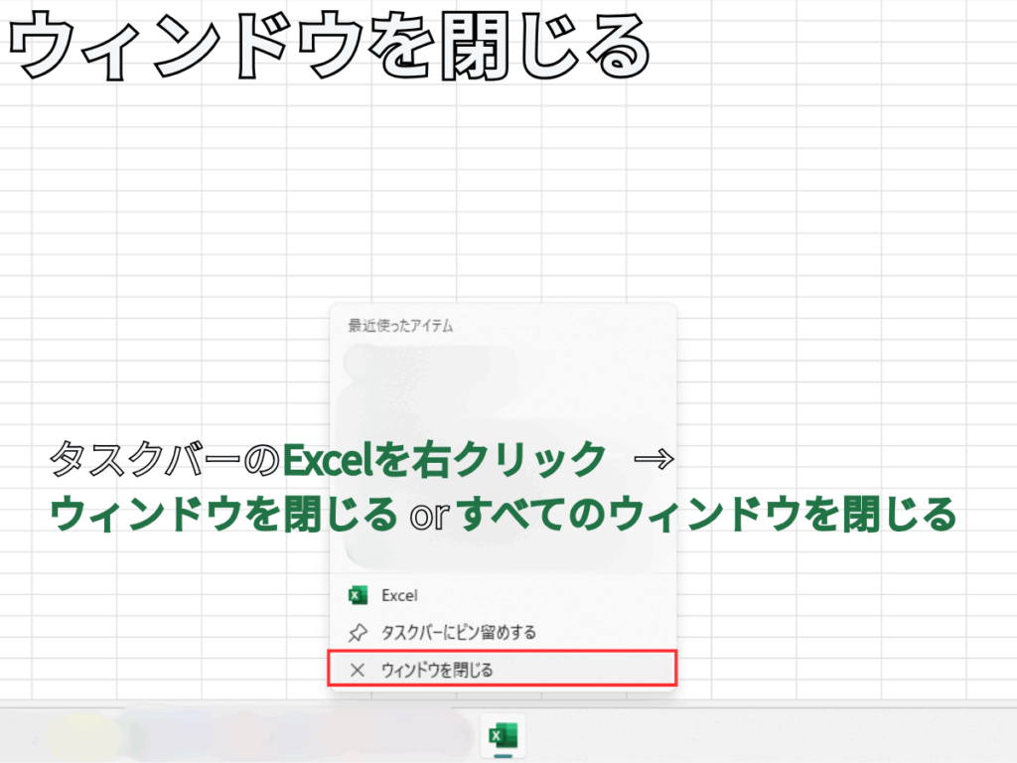Click the Excel icon in the taskbar

[504, 736]
